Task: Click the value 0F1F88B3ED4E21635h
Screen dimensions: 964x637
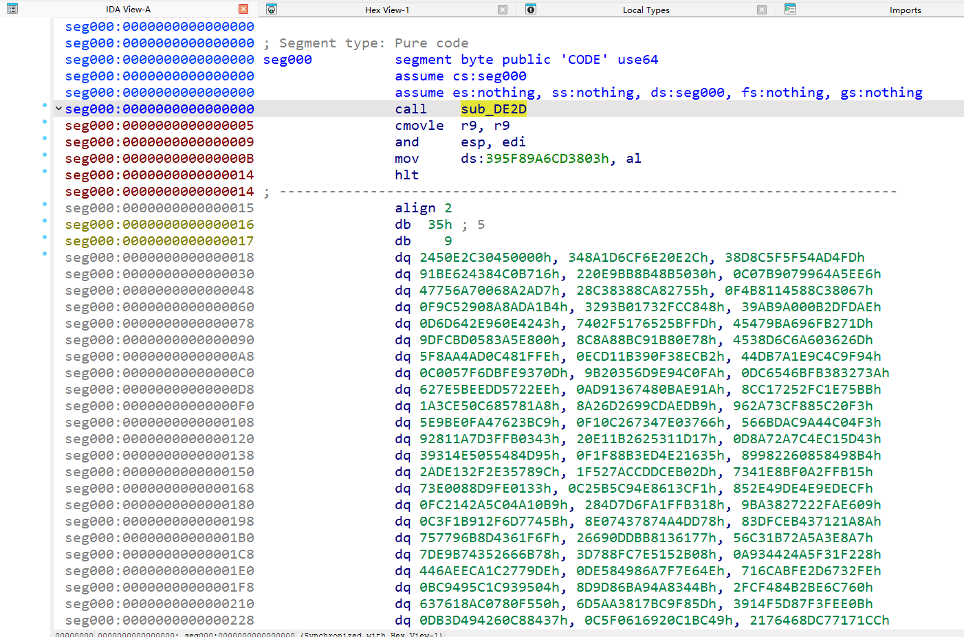Action: (650, 455)
